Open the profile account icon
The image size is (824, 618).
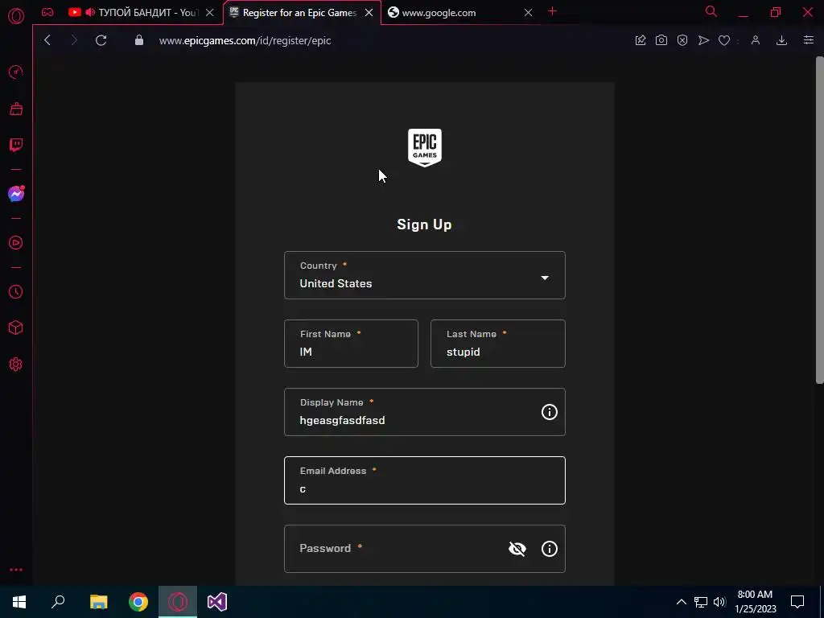pyautogui.click(x=755, y=40)
